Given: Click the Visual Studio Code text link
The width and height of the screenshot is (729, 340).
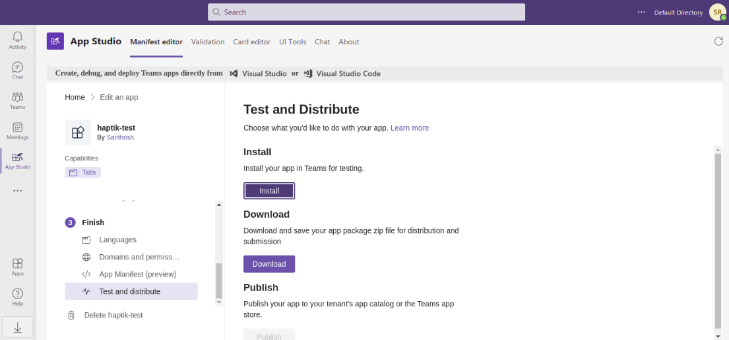Looking at the screenshot, I should click(348, 73).
